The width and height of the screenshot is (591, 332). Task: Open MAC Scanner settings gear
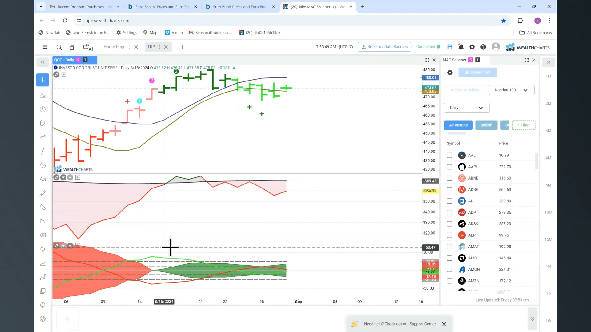(x=450, y=73)
